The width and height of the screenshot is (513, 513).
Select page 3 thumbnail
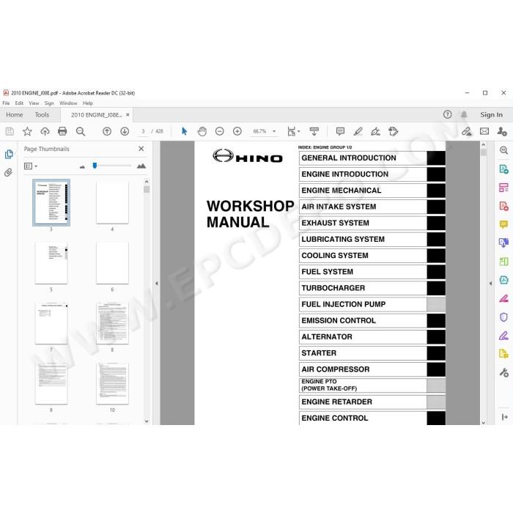(51, 202)
